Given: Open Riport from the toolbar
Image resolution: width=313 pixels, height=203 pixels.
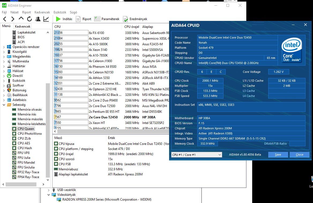Looking at the screenshot, I should [x=84, y=19].
